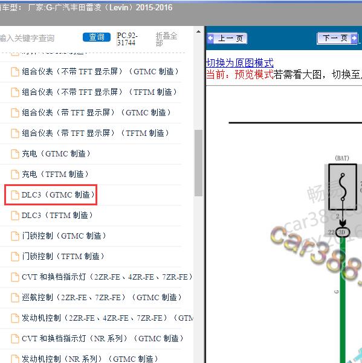Click document icon beside 充电(GTMC 制造)
Image resolution: width=362 pixels, height=363 pixels.
point(15,154)
